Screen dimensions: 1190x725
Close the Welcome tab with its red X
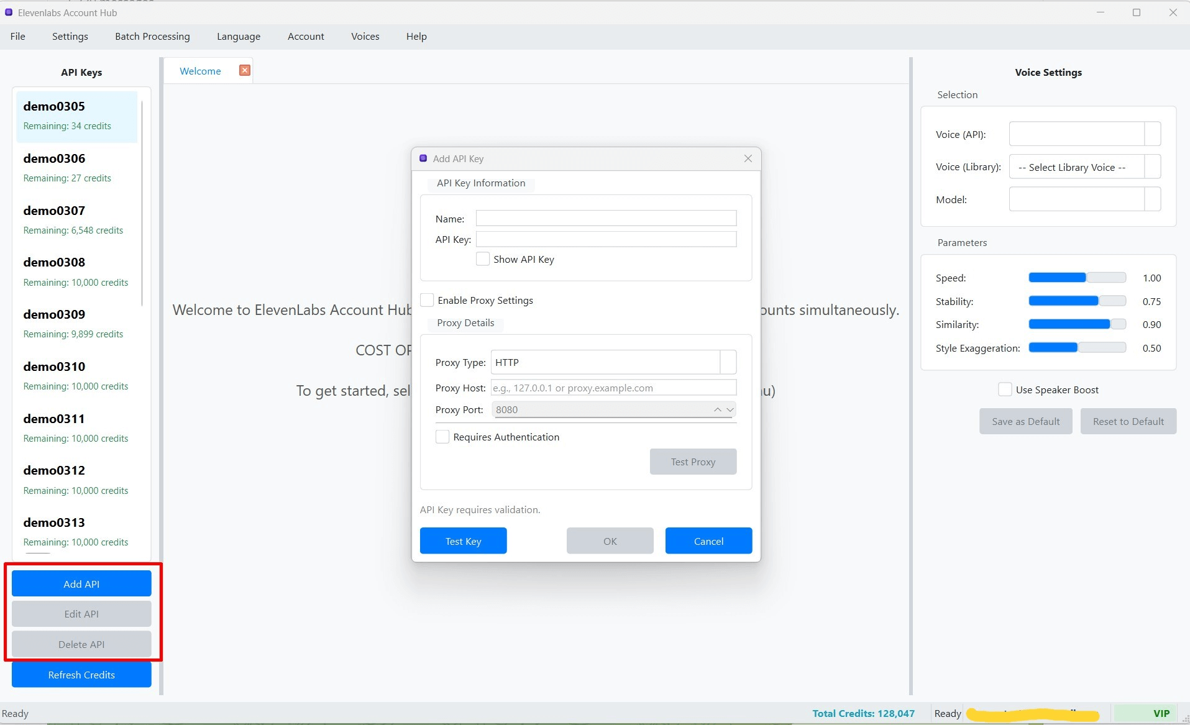click(x=245, y=70)
